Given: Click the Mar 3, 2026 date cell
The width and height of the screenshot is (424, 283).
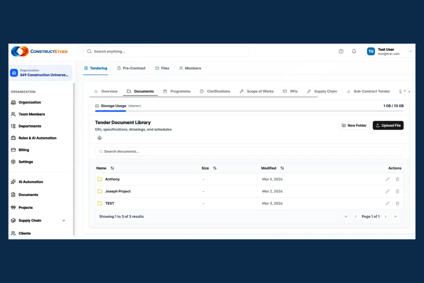Looking at the screenshot, I should point(272,203).
